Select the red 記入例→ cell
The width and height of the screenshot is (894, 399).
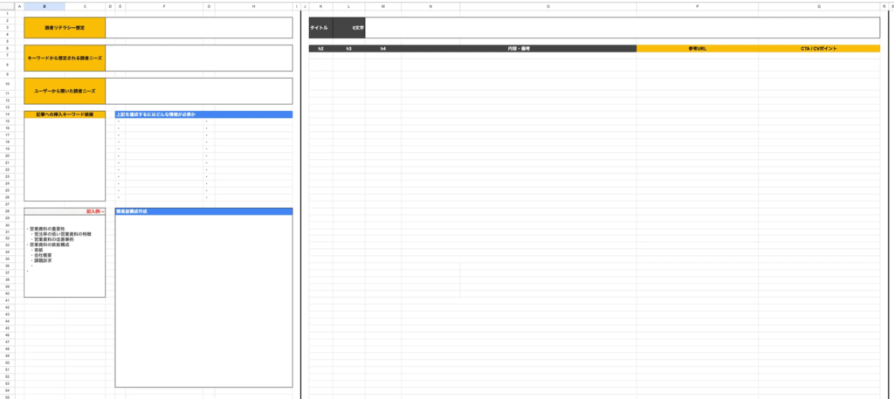pos(65,211)
